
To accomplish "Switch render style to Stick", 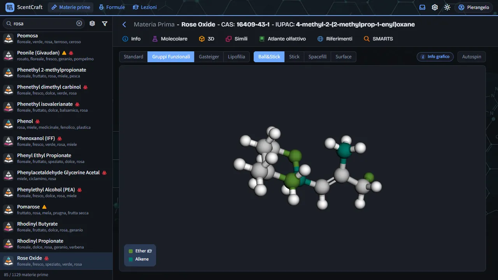I will pos(294,57).
